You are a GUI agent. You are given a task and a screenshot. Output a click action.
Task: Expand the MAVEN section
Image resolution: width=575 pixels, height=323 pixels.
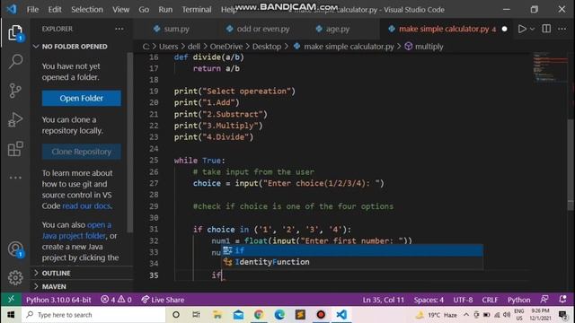click(x=81, y=286)
